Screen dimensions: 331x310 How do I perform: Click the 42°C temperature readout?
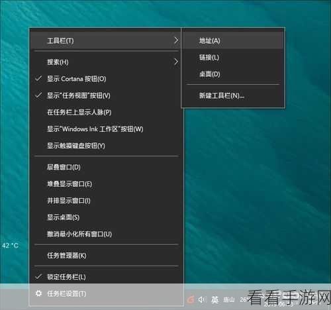pos(10,246)
